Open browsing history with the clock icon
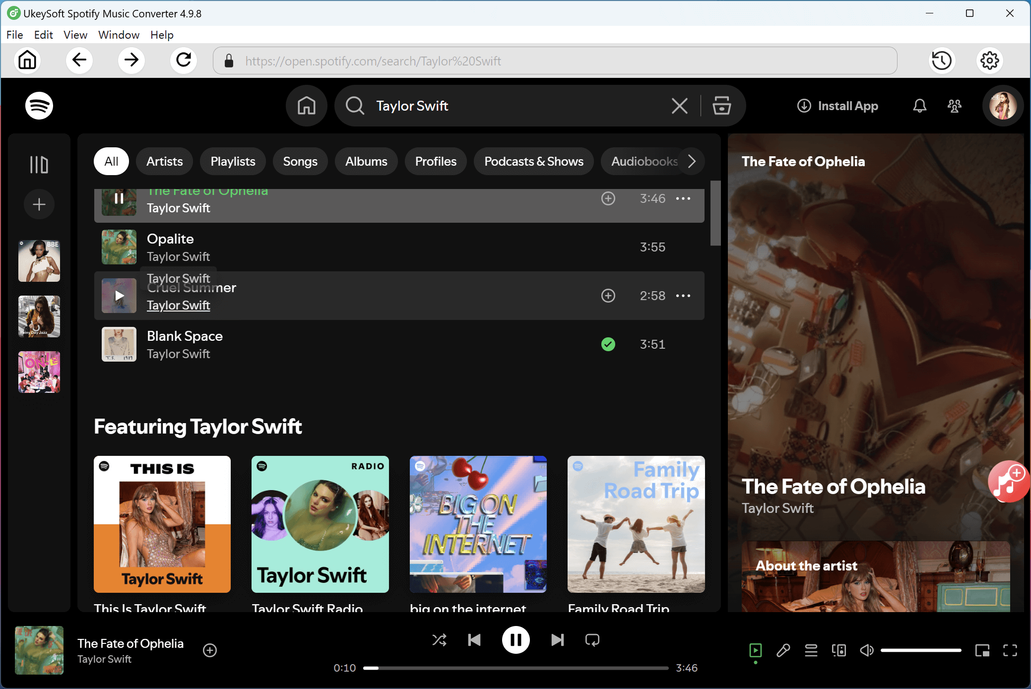The height and width of the screenshot is (689, 1031). tap(942, 61)
